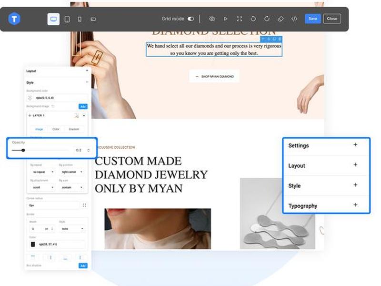
Task: Expand the Layout section in right panel
Action: pos(355,165)
